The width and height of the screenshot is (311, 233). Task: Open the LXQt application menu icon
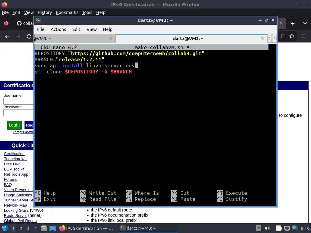click(x=5, y=228)
